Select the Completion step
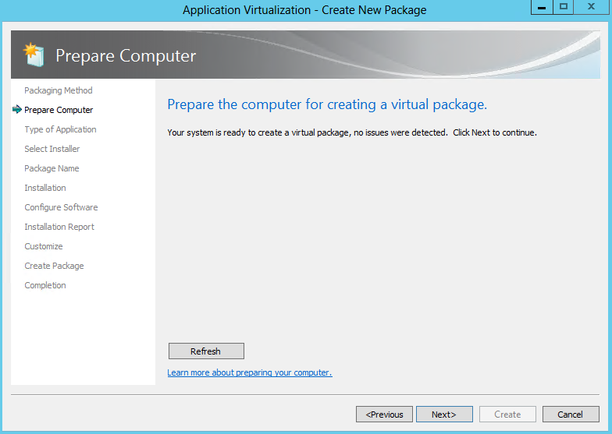This screenshot has height=434, width=612. [x=45, y=285]
